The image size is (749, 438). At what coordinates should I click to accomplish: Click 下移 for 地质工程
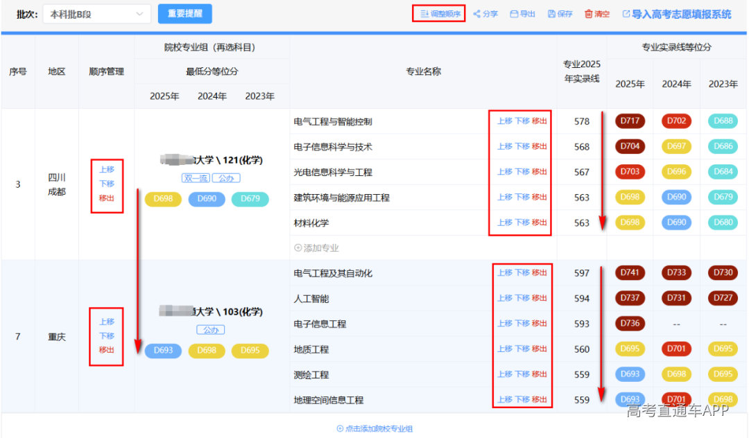(522, 349)
